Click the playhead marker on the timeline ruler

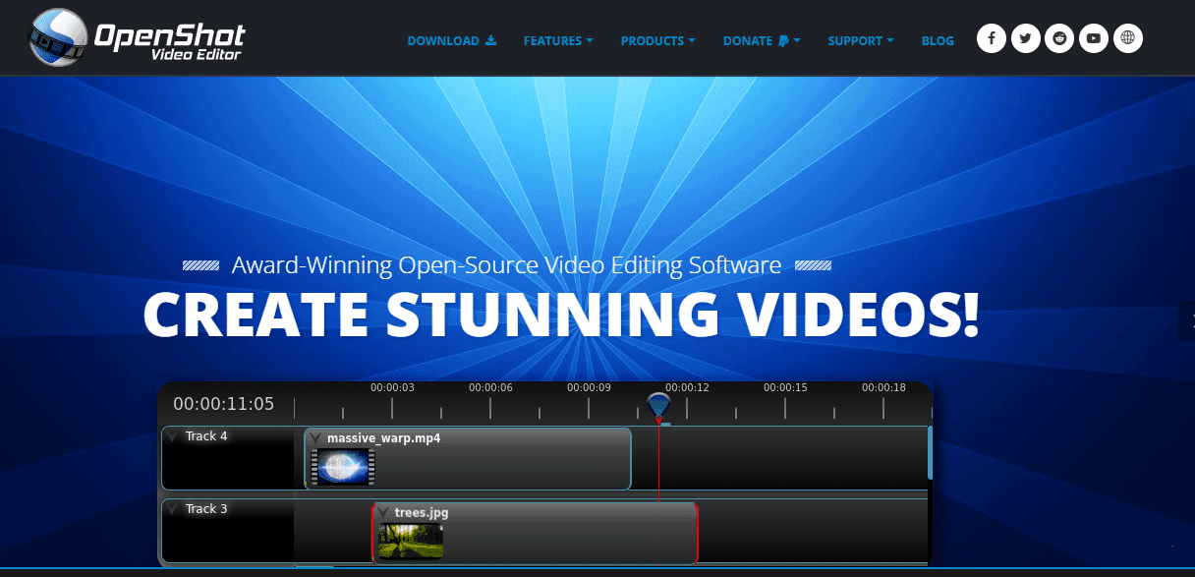coord(658,403)
